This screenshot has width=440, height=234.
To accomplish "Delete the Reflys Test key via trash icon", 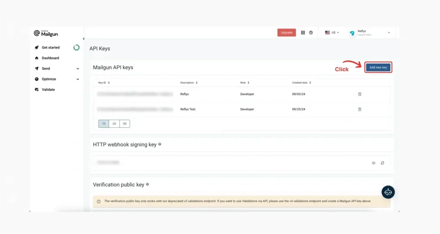I will (360, 109).
